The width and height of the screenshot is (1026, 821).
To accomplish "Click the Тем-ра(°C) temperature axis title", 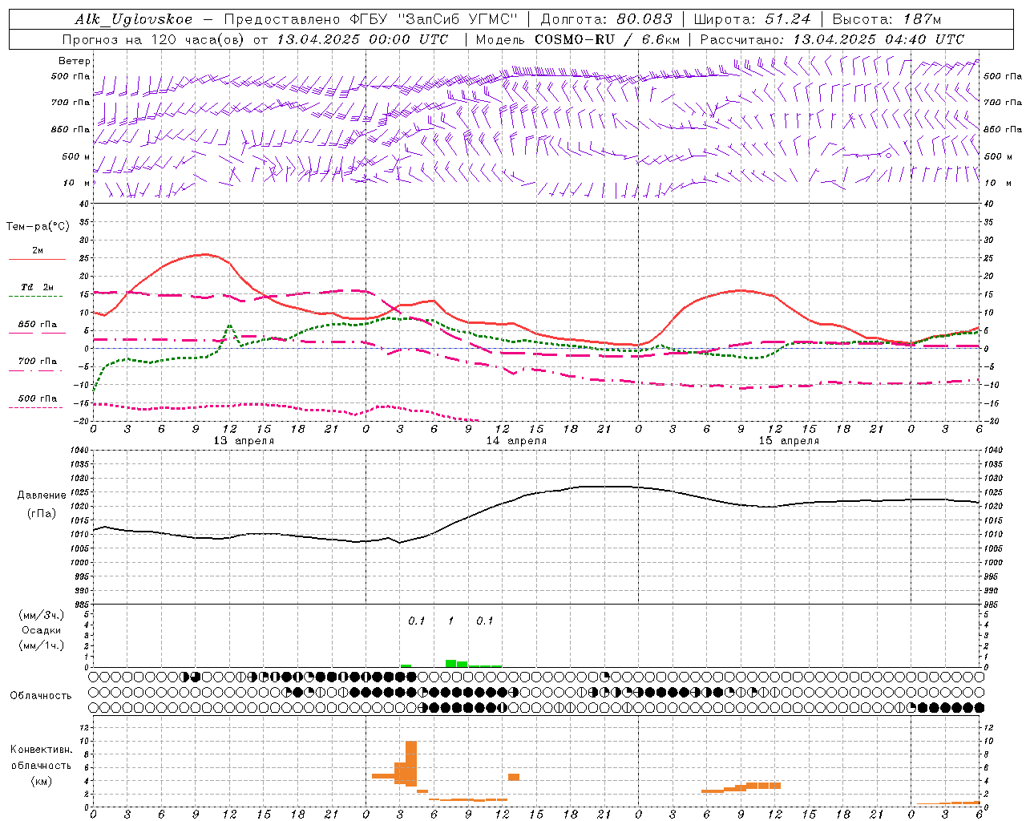I will tap(38, 227).
